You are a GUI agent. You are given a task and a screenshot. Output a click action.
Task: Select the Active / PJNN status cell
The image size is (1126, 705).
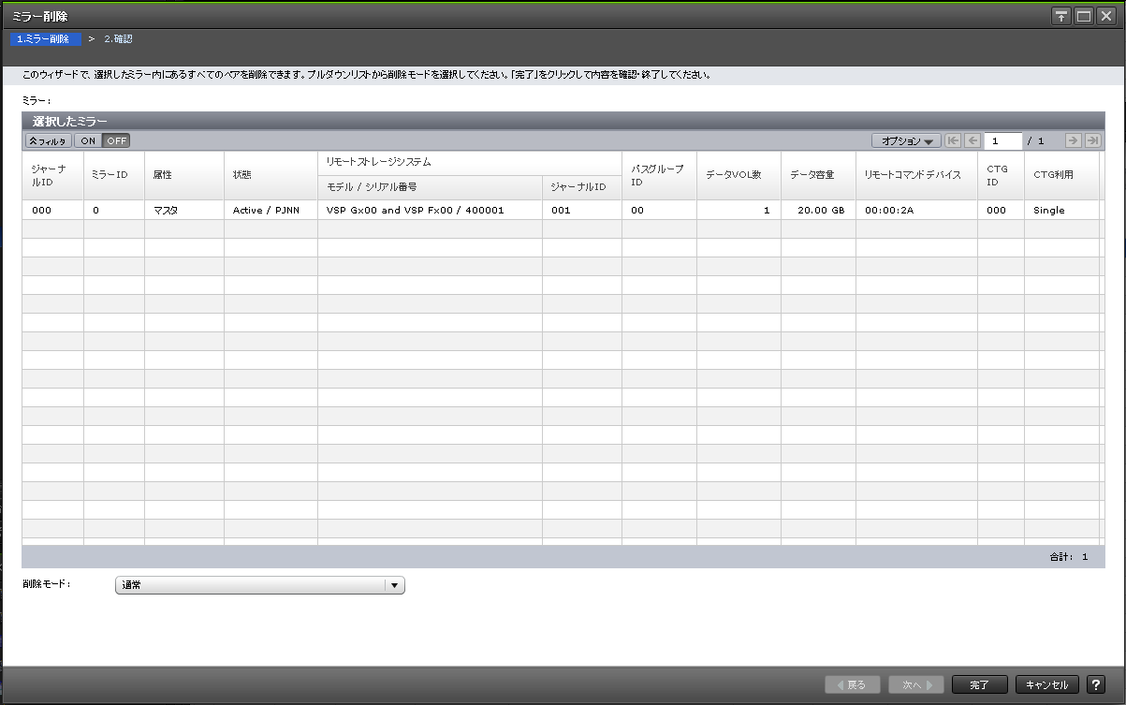271,211
